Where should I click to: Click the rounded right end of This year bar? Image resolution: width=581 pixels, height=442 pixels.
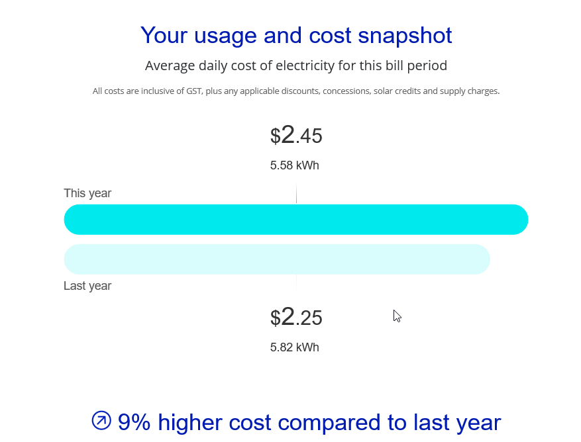[517, 220]
